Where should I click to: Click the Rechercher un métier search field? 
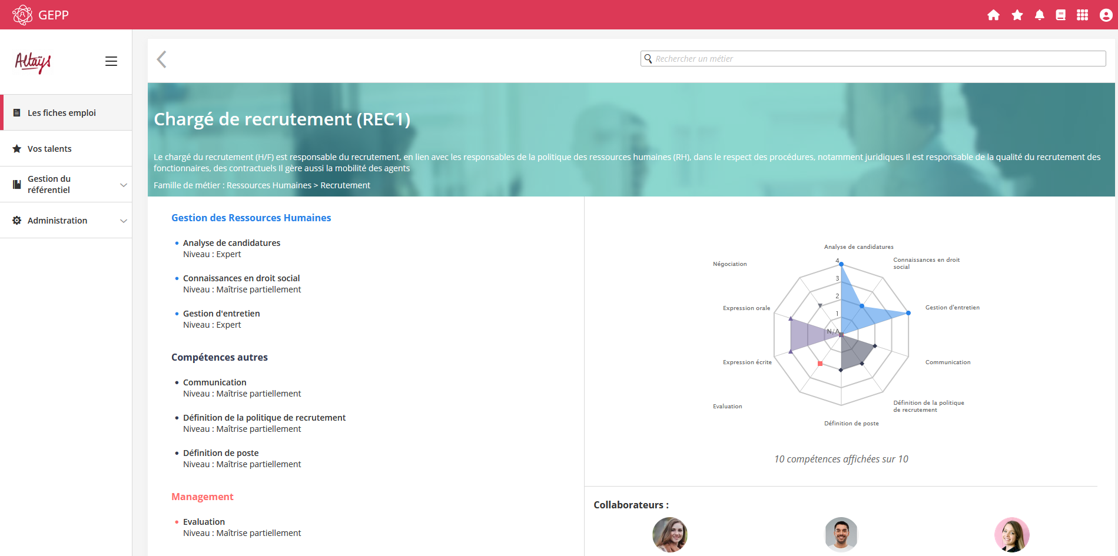[x=872, y=59]
